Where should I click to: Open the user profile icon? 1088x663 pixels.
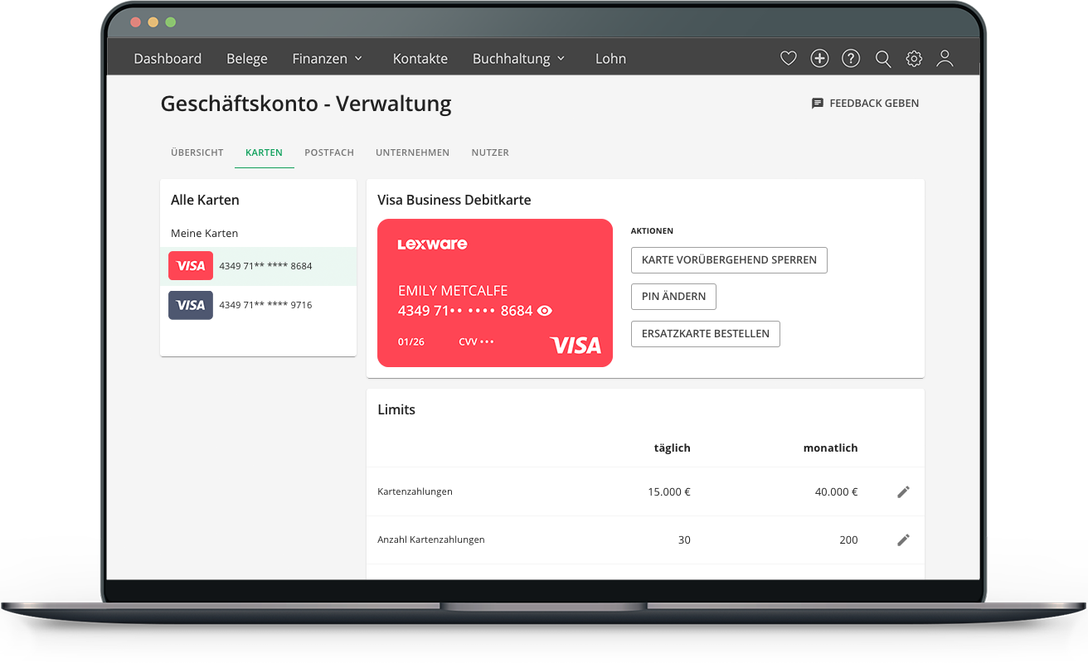pyautogui.click(x=945, y=58)
